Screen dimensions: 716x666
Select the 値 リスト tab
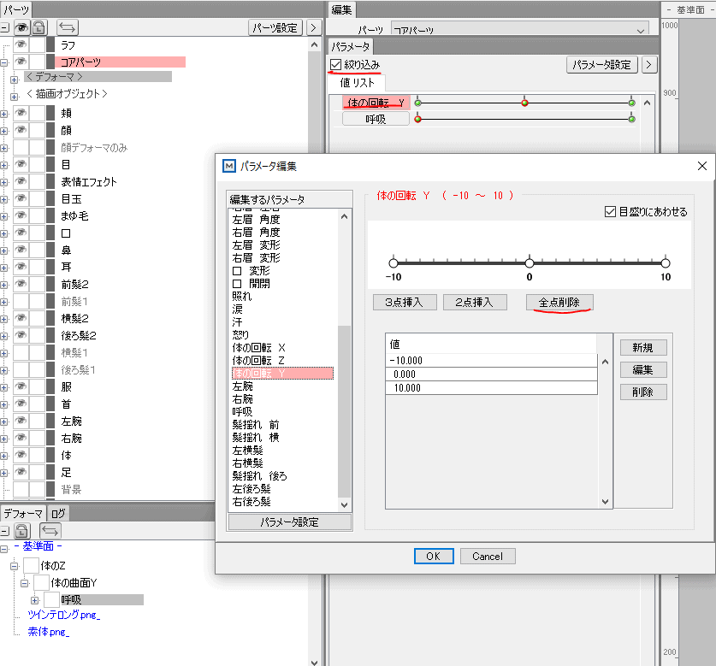(357, 83)
